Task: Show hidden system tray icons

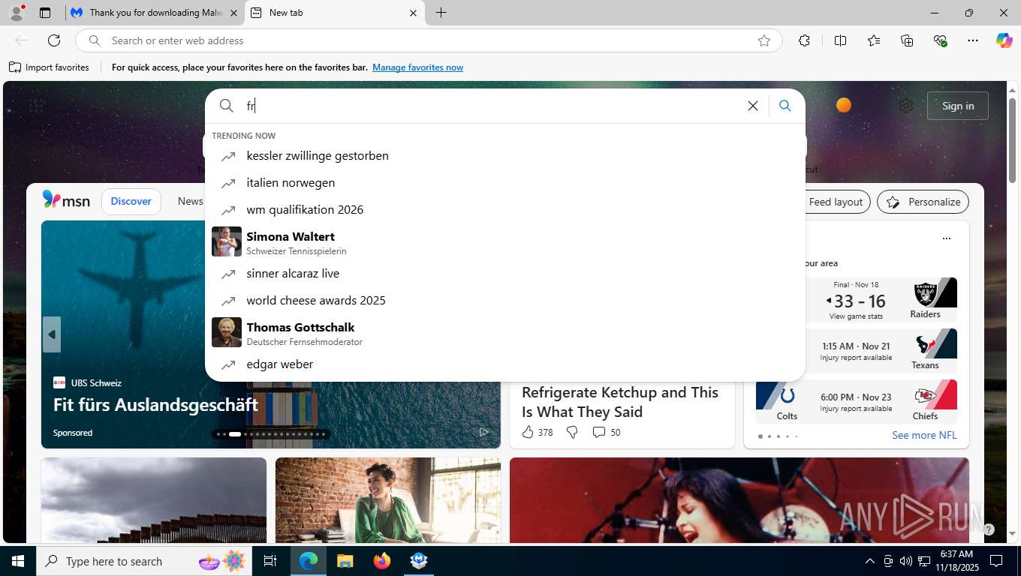Action: pos(869,561)
